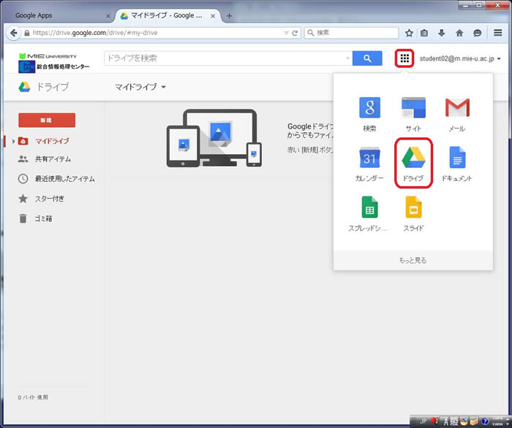This screenshot has height=428, width=512.
Task: Open the downloads arrow icon
Action: [x=442, y=33]
